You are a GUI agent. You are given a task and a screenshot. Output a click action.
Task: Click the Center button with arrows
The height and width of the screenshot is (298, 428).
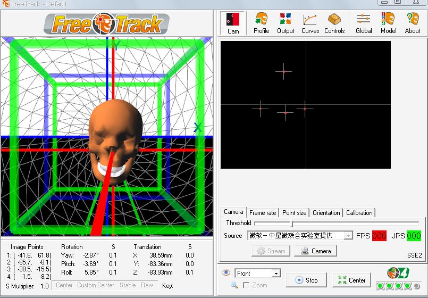tap(351, 280)
